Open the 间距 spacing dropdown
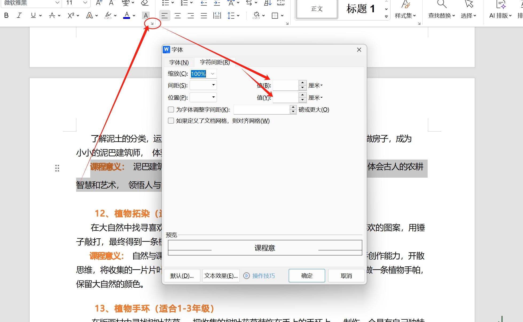The width and height of the screenshot is (523, 322). coord(213,85)
